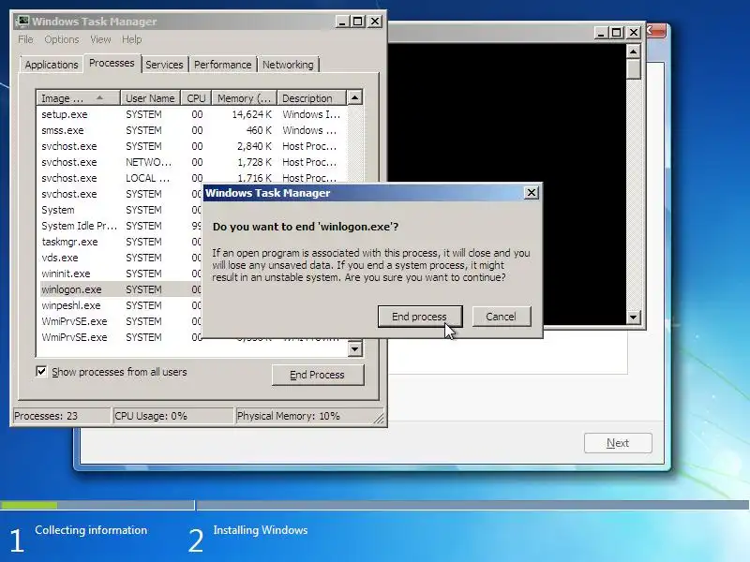
Task: Minimize the Task Manager window
Action: click(x=341, y=21)
